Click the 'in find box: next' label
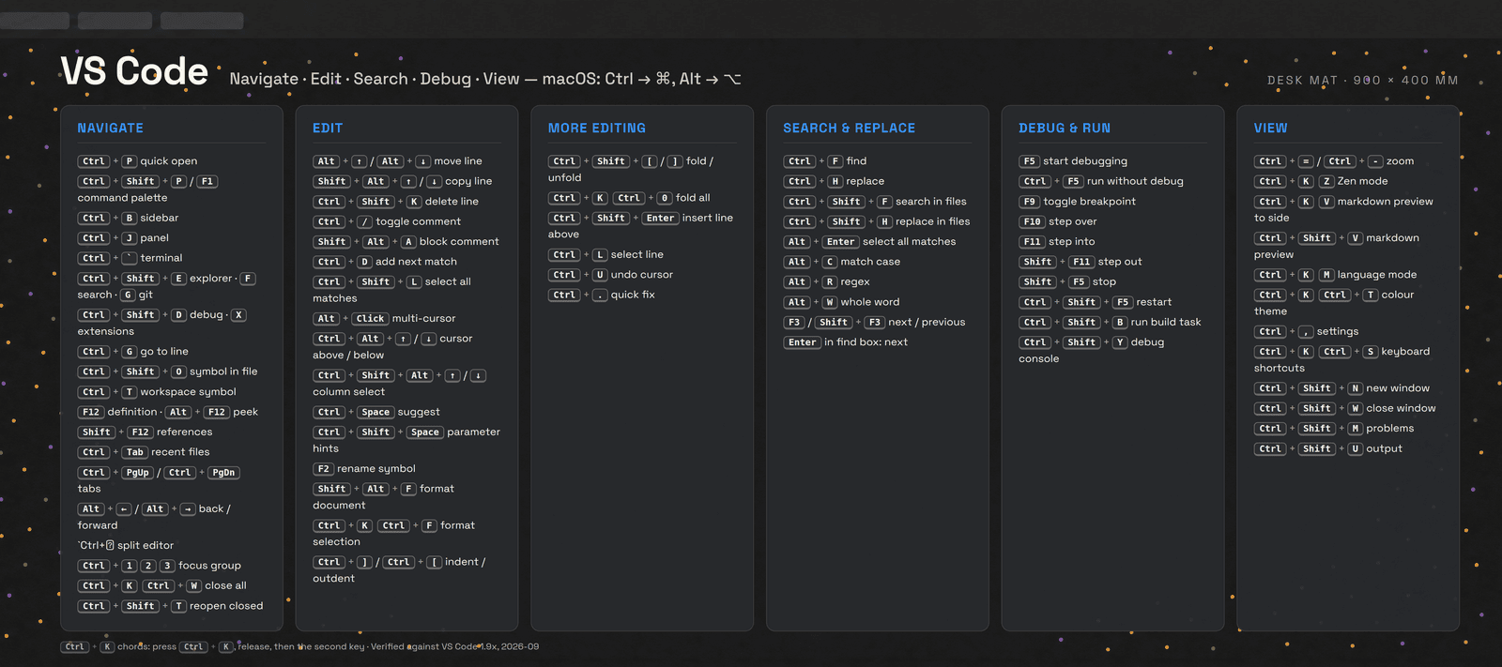This screenshot has width=1502, height=667. pos(866,342)
